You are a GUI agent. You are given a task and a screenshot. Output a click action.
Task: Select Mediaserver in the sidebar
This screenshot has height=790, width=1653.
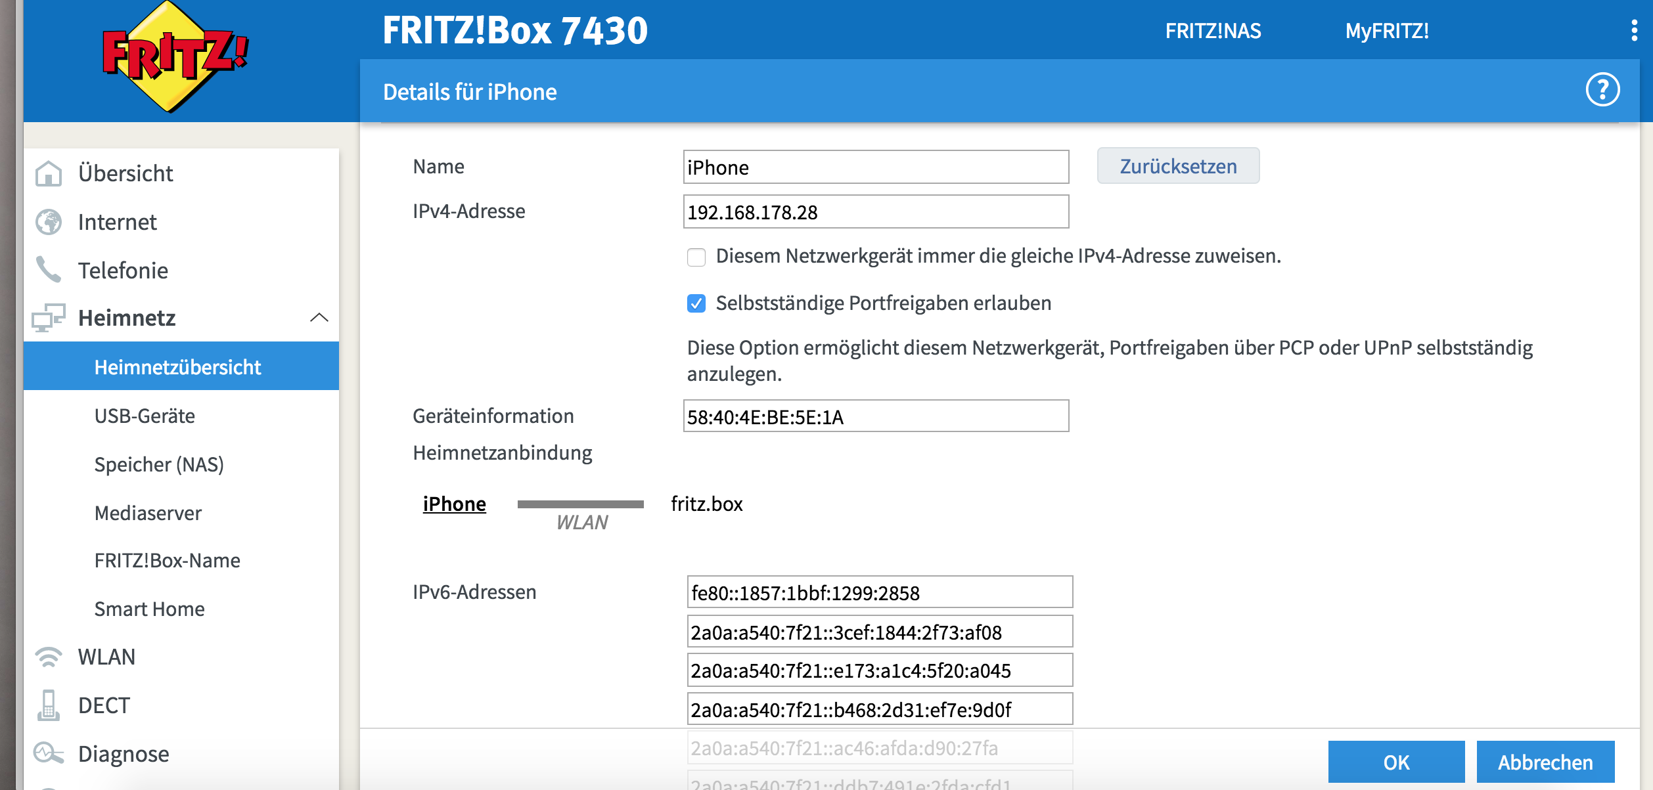point(148,513)
